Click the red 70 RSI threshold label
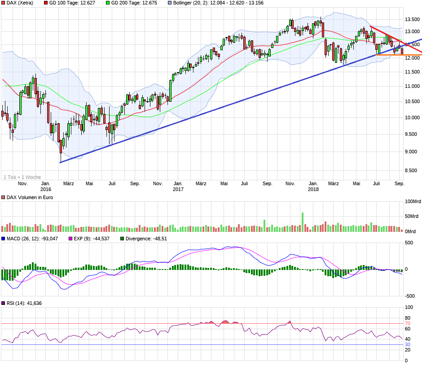Screen dimensions: 422x365 pos(408,323)
